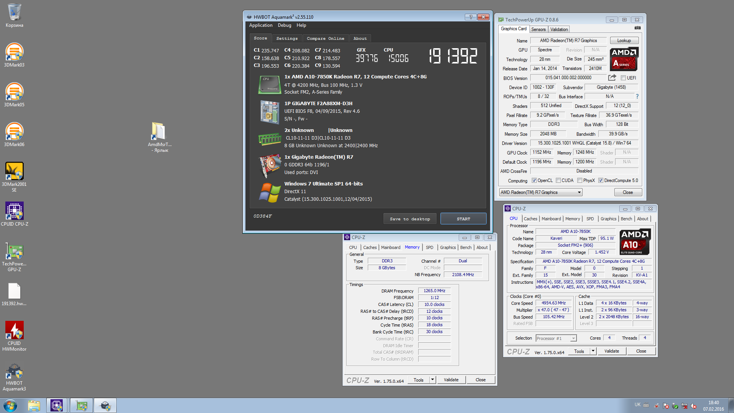The image size is (734, 413).
Task: Switch to CPU-Z from the taskbar
Action: coord(57,405)
